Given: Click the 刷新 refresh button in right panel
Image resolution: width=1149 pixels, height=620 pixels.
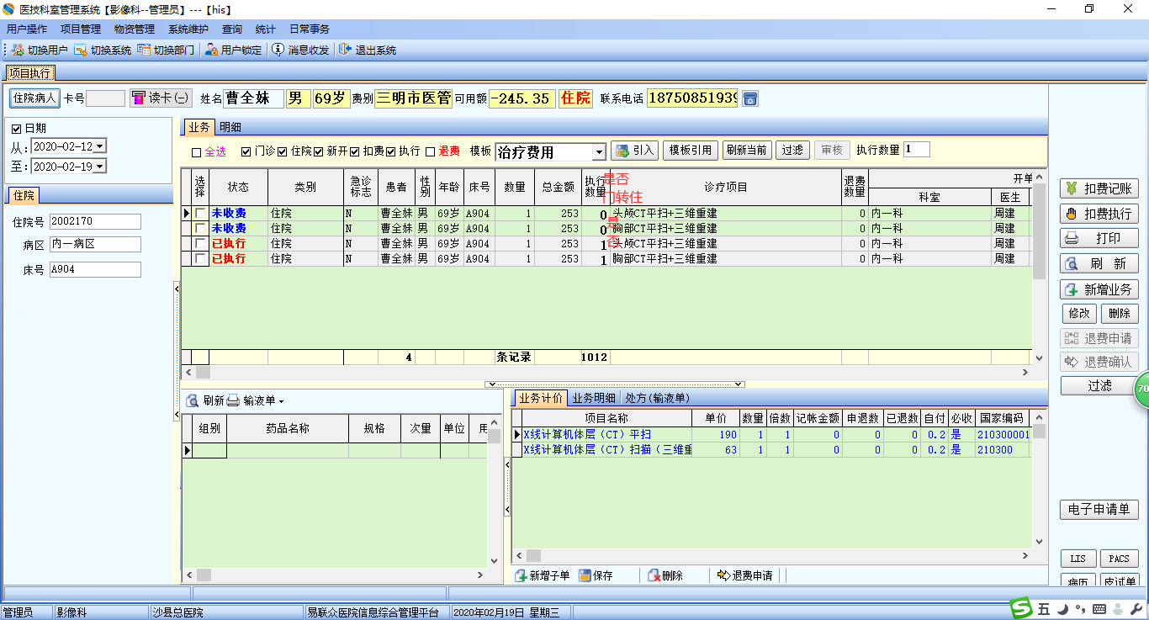Looking at the screenshot, I should point(1099,263).
